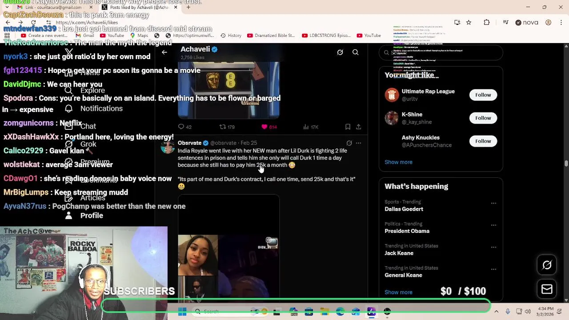Follow Ashy Knuckles

click(483, 141)
